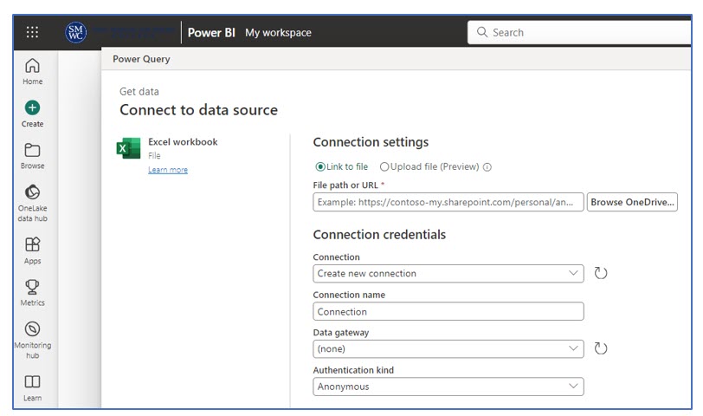Open the app launcher grid icon

(32, 32)
